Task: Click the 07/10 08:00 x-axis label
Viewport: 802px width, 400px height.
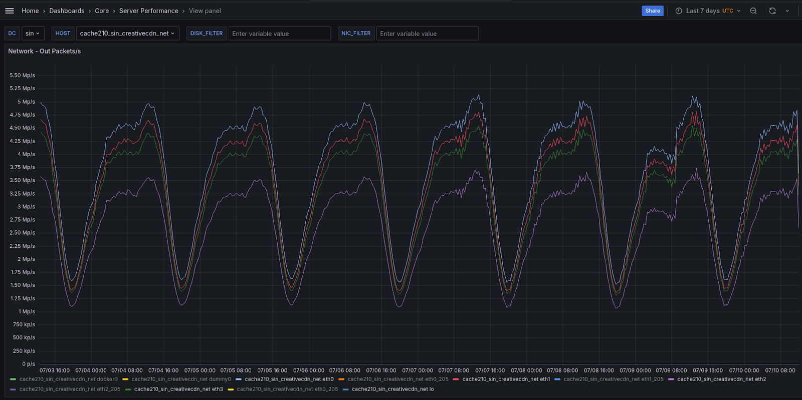Action: [x=780, y=370]
